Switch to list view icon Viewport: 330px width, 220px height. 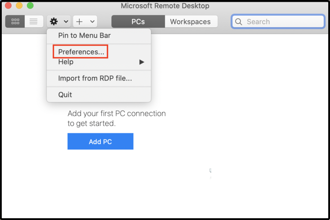click(x=34, y=22)
